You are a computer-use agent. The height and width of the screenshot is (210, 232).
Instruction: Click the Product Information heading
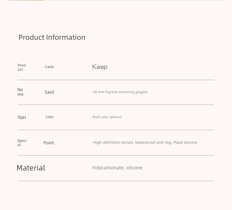click(52, 37)
